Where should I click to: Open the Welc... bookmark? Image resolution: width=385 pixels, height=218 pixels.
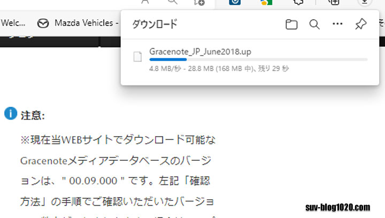click(x=13, y=23)
